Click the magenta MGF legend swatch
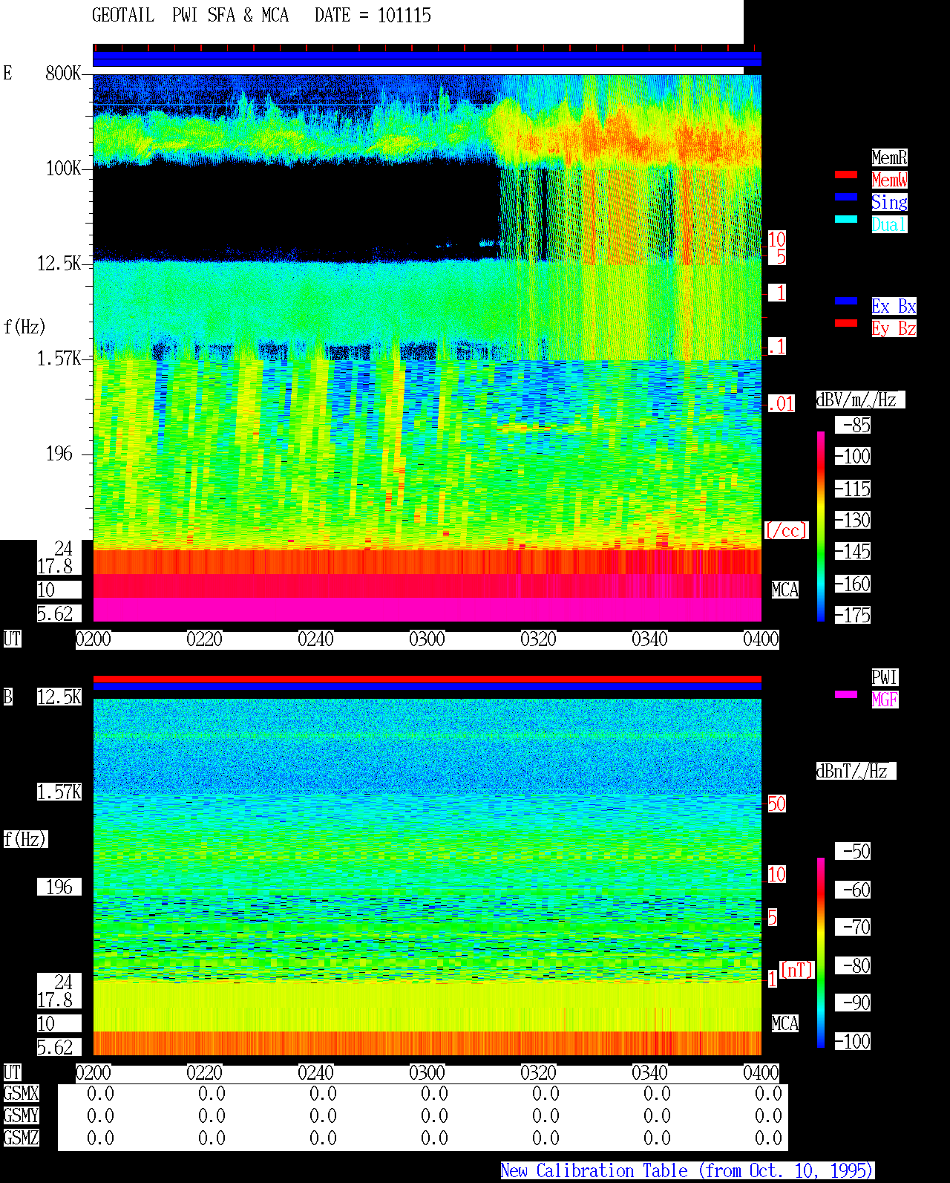 click(x=846, y=694)
